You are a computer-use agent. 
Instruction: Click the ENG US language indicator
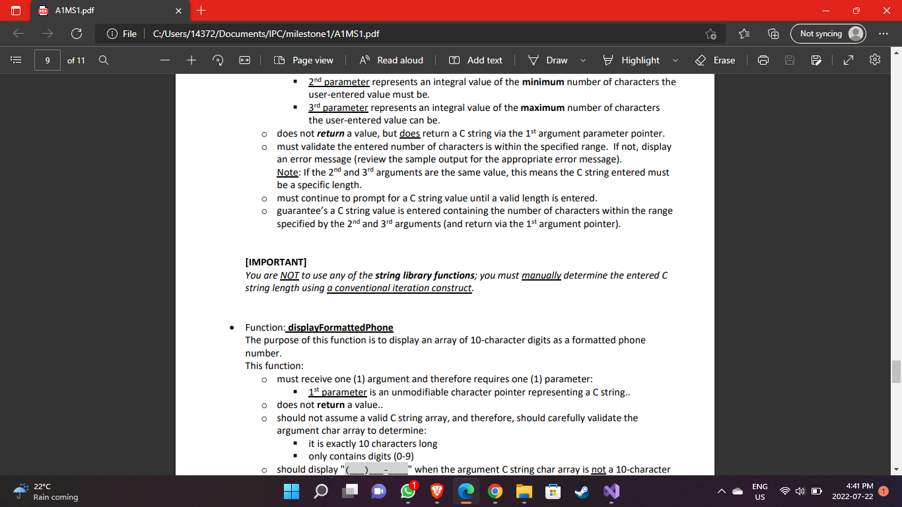[760, 491]
